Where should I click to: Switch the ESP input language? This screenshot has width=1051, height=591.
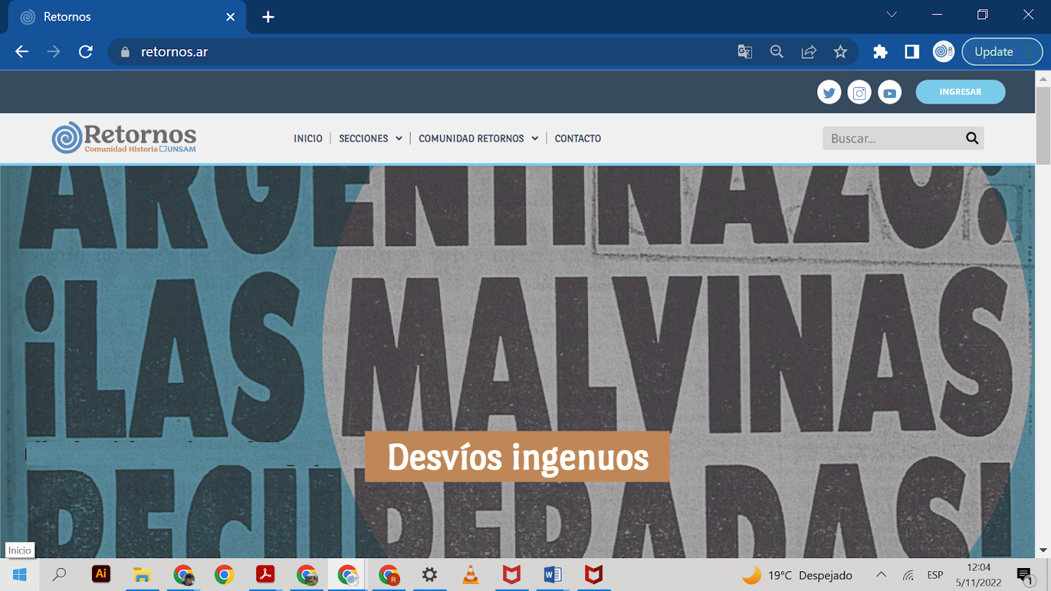tap(935, 575)
